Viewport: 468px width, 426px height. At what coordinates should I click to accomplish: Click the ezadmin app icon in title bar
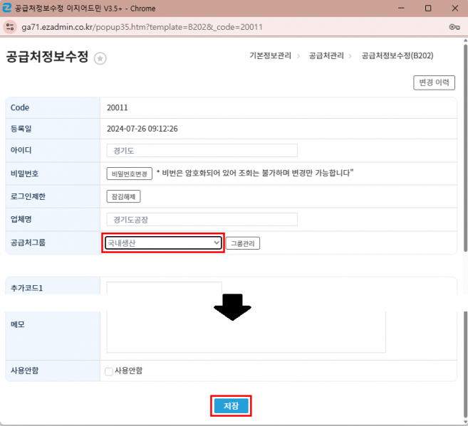coord(9,8)
